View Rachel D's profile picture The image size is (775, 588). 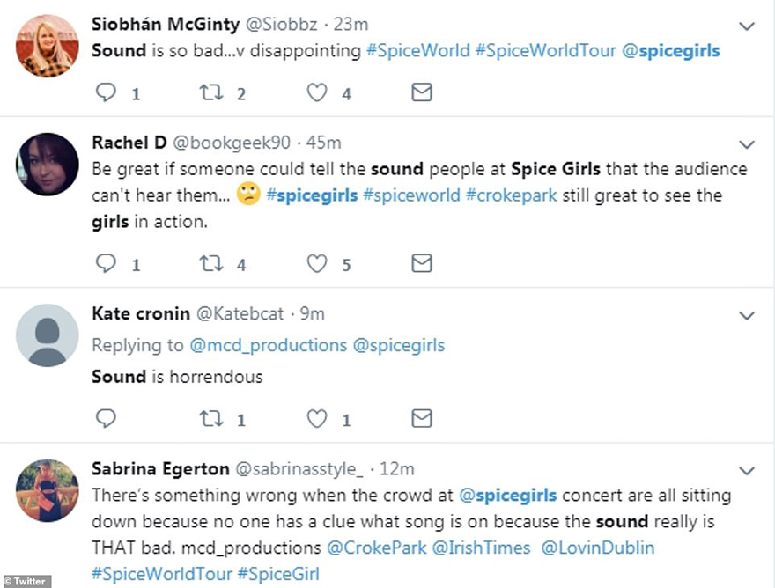pos(48,165)
